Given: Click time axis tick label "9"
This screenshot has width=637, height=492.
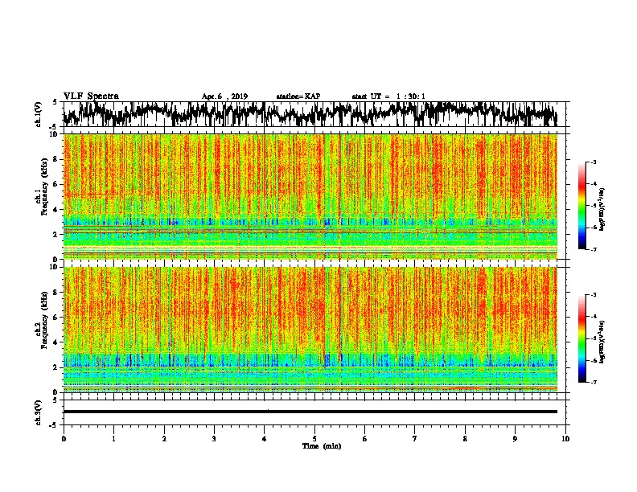Looking at the screenshot, I should pyautogui.click(x=515, y=439).
